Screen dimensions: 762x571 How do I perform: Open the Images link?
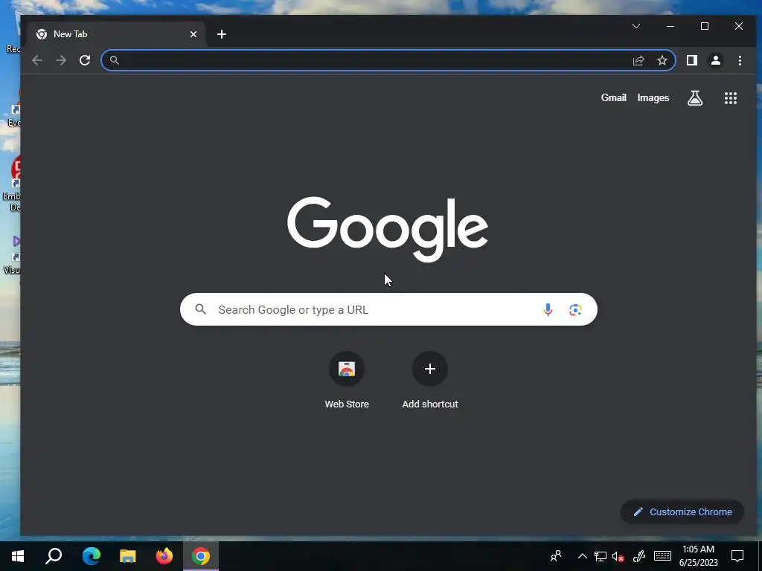point(653,98)
